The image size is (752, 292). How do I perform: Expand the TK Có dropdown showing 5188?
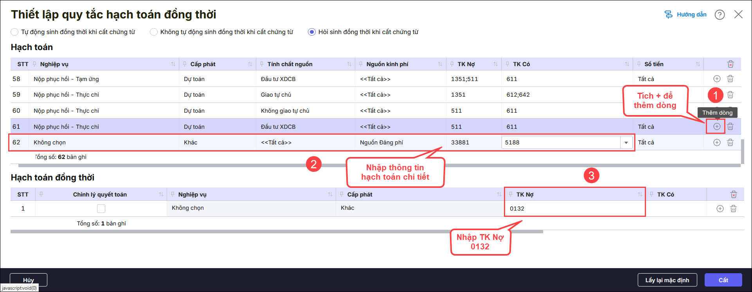tap(626, 142)
